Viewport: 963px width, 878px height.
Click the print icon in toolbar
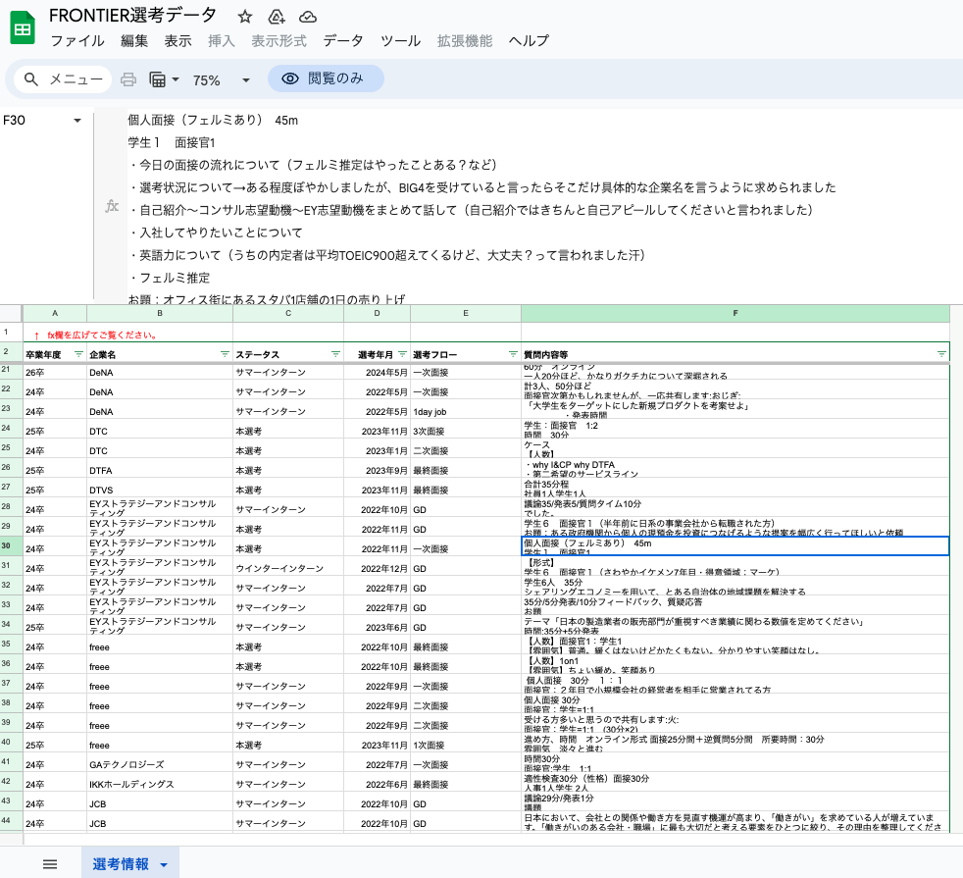pyautogui.click(x=128, y=79)
